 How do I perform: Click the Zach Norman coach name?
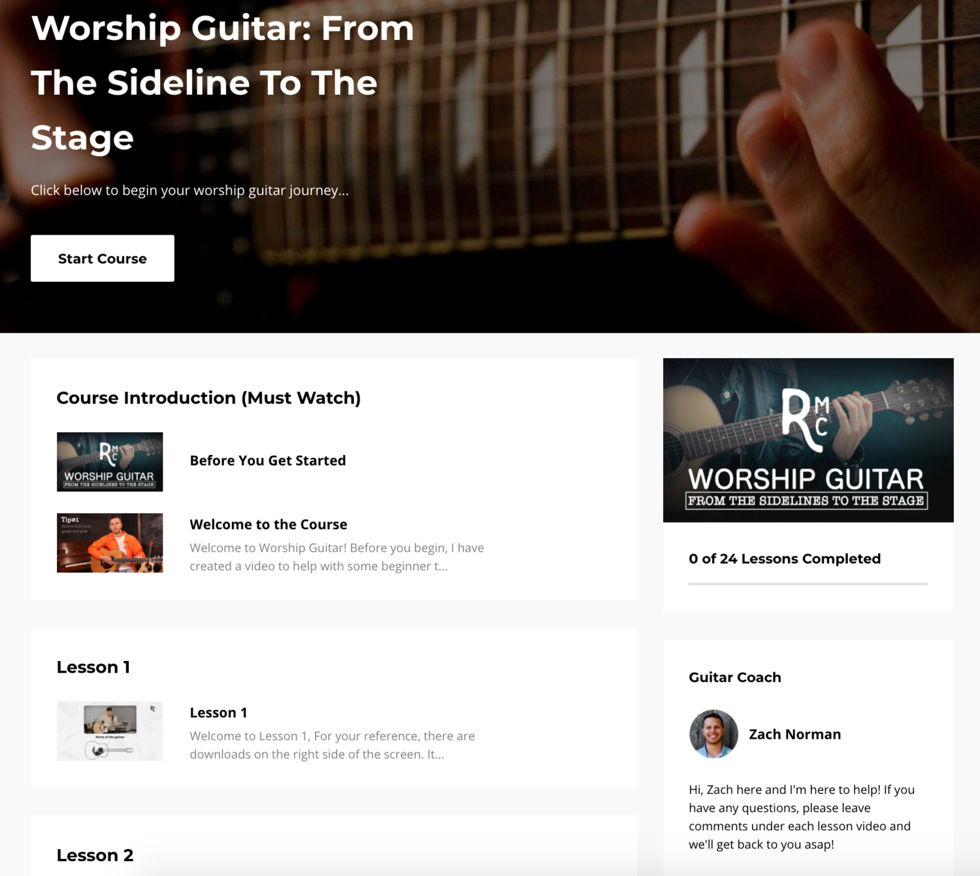tap(794, 734)
